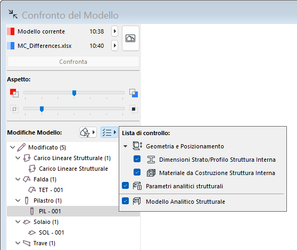This screenshot has width=297, height=250.
Task: Click the Confronta button
Action: [73, 62]
